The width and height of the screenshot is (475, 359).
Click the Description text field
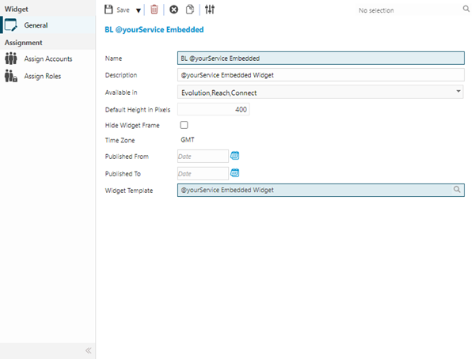321,75
